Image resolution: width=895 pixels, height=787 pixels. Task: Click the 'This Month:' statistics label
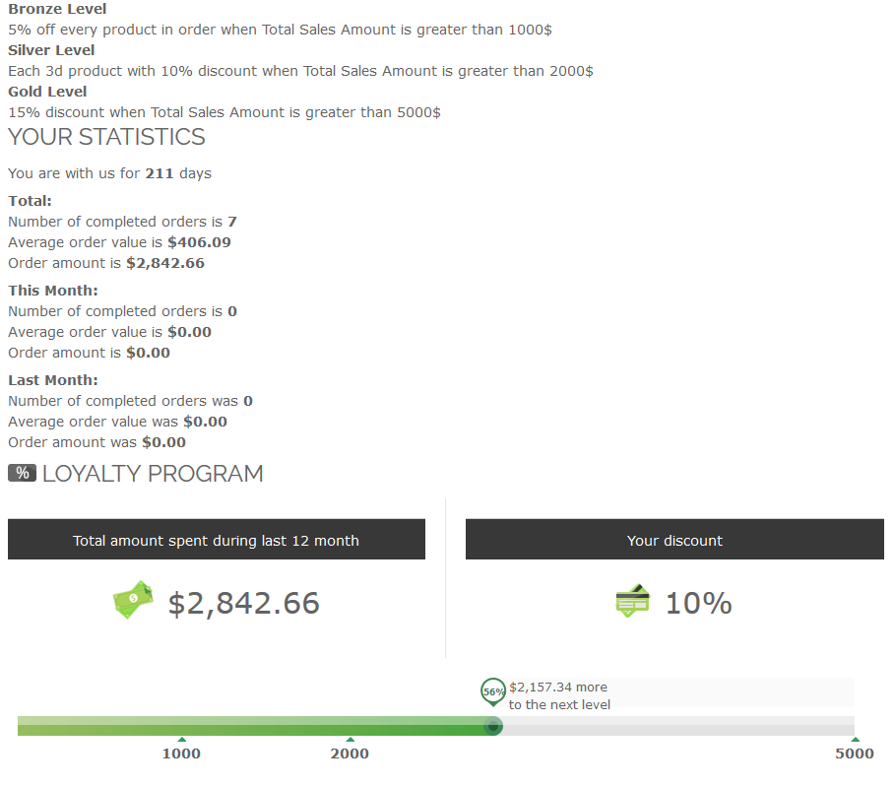coord(53,291)
